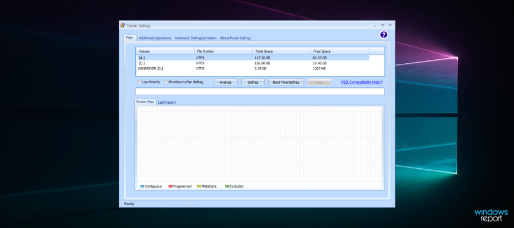Open the blue help question mark icon

[x=384, y=35]
